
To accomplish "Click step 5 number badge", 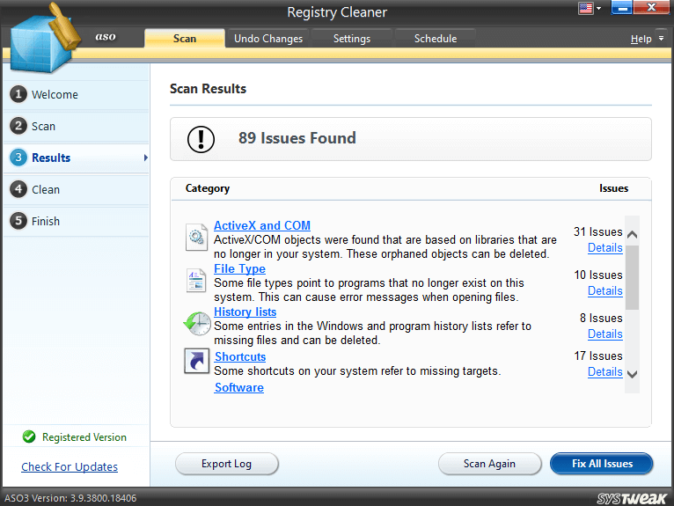I will tap(18, 221).
